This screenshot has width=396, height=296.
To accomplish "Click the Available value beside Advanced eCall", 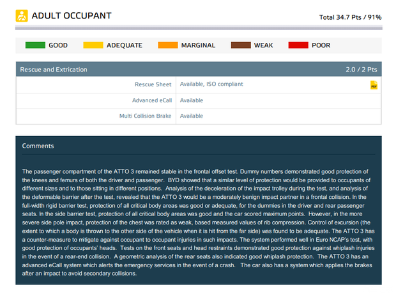I will [192, 100].
